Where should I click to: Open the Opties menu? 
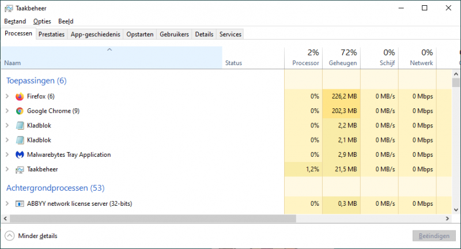[42, 21]
